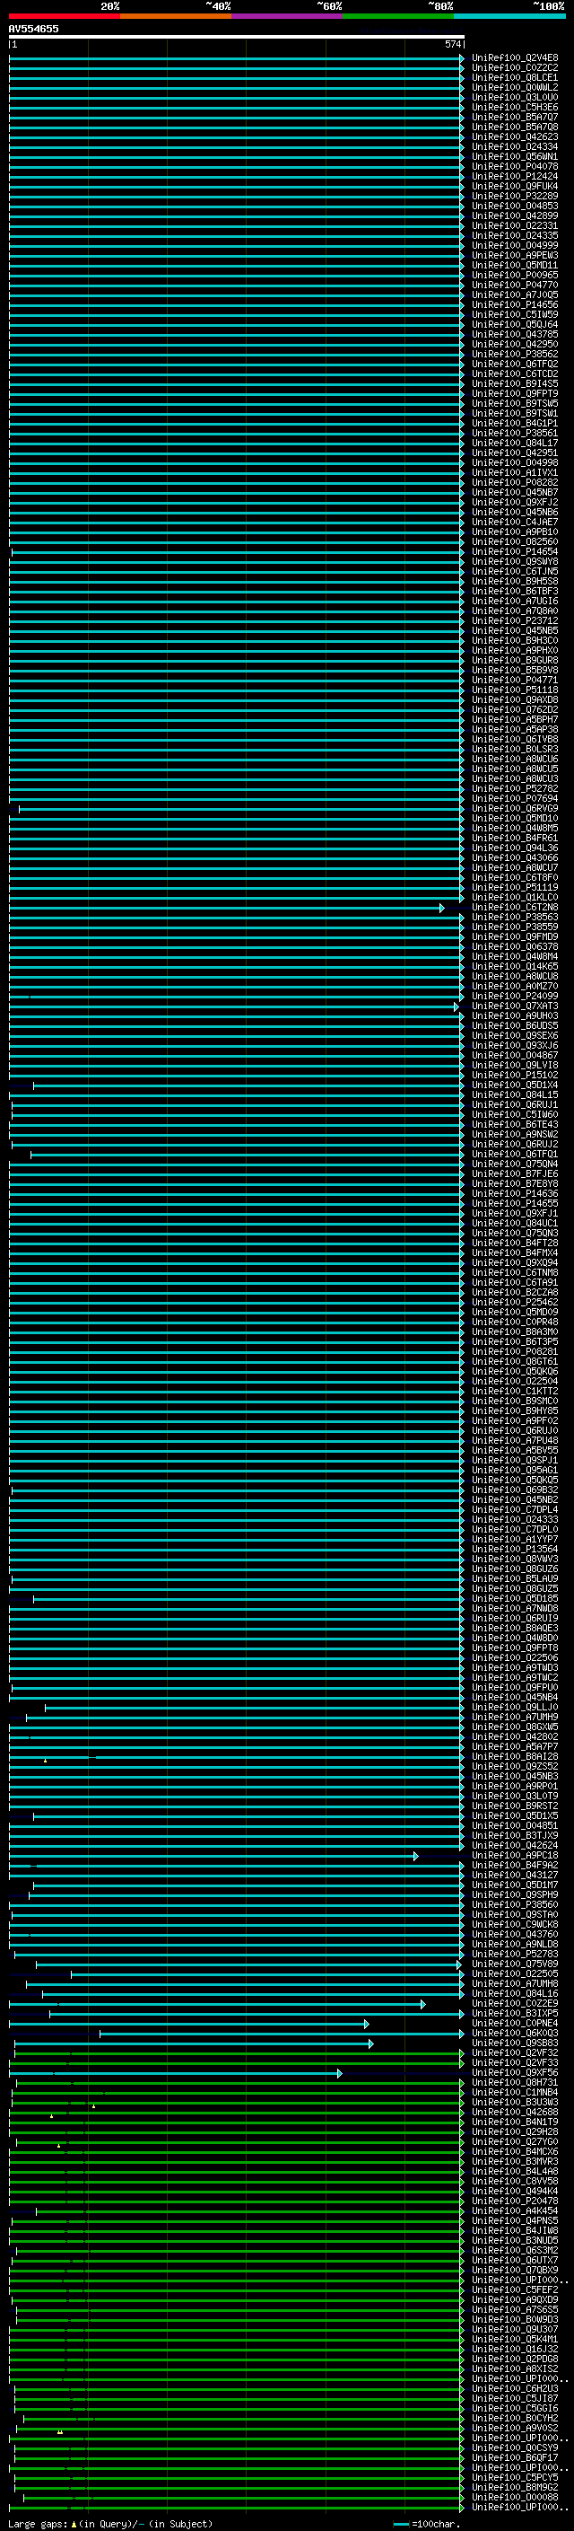Viewport: 574px width, 2531px height.
Task: Select hit label UniRef100_P12424
Action: pos(515,176)
